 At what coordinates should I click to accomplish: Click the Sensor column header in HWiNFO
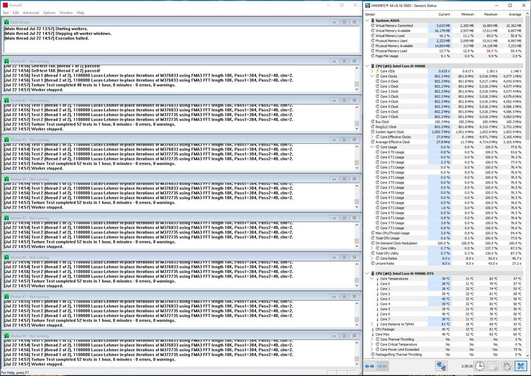pyautogui.click(x=395, y=14)
